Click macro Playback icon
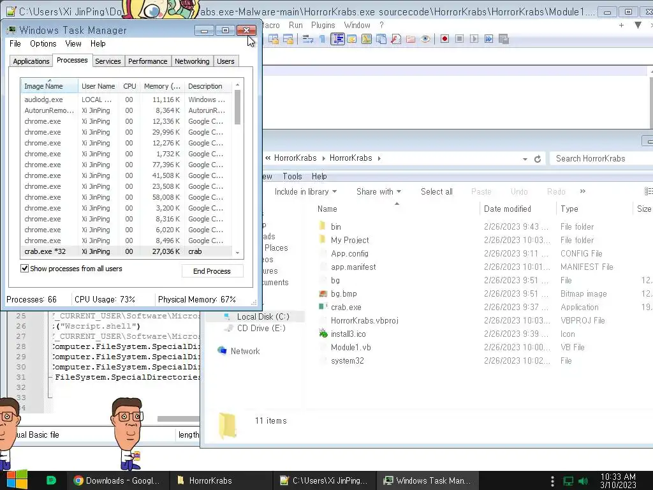The height and width of the screenshot is (490, 653). click(x=474, y=39)
